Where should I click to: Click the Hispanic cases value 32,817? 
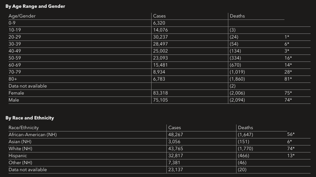pyautogui.click(x=176, y=156)
